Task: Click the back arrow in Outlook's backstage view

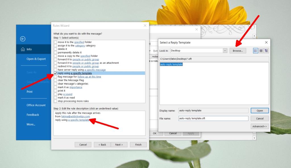Action: [x=23, y=39]
